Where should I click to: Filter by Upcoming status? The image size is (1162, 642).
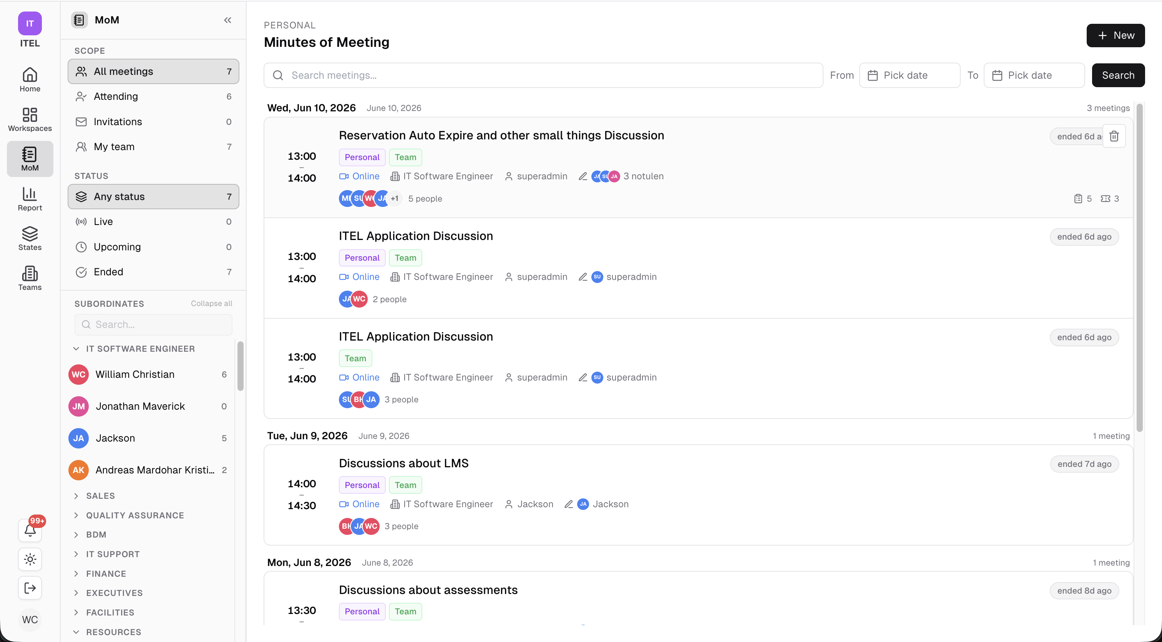pos(153,247)
